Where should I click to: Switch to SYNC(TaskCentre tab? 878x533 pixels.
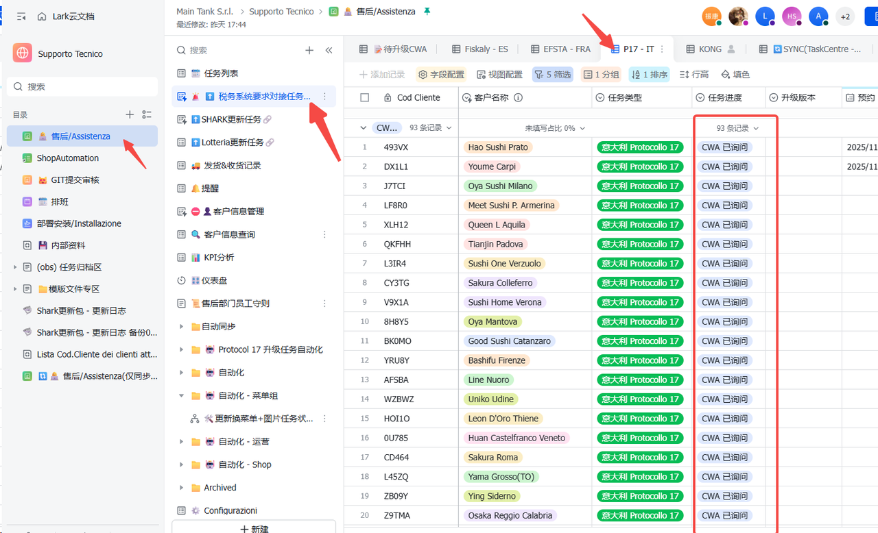tap(810, 49)
